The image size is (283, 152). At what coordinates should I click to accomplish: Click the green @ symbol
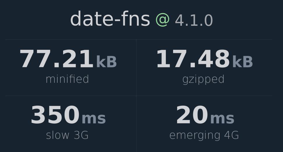[x=163, y=20]
